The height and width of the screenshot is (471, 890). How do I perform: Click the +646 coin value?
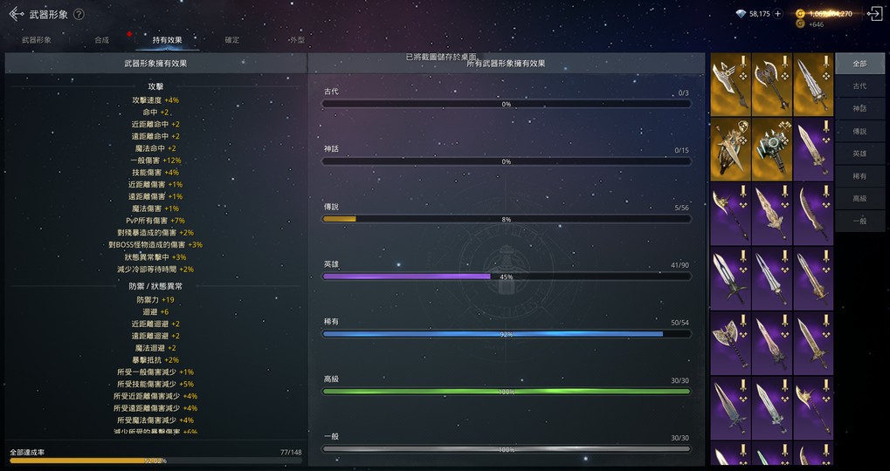click(817, 24)
